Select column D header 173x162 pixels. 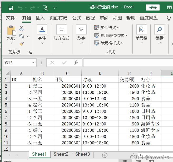click(x=100, y=73)
